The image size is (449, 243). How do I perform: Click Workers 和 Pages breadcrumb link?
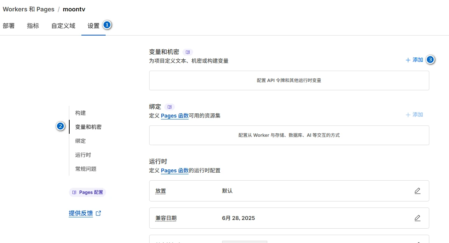click(28, 9)
